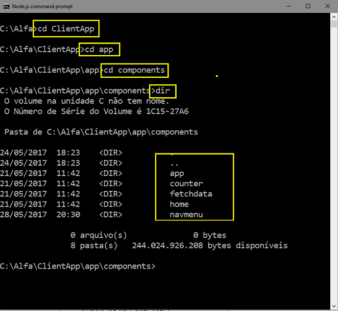The height and width of the screenshot is (311, 338).
Task: Click the '..' parent directory entry
Action: pyautogui.click(x=175, y=165)
